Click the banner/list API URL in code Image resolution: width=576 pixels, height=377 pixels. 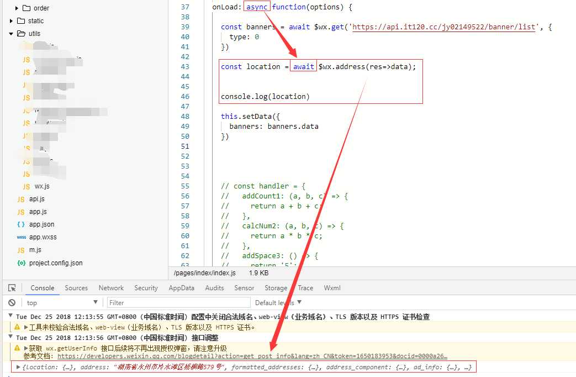point(444,27)
